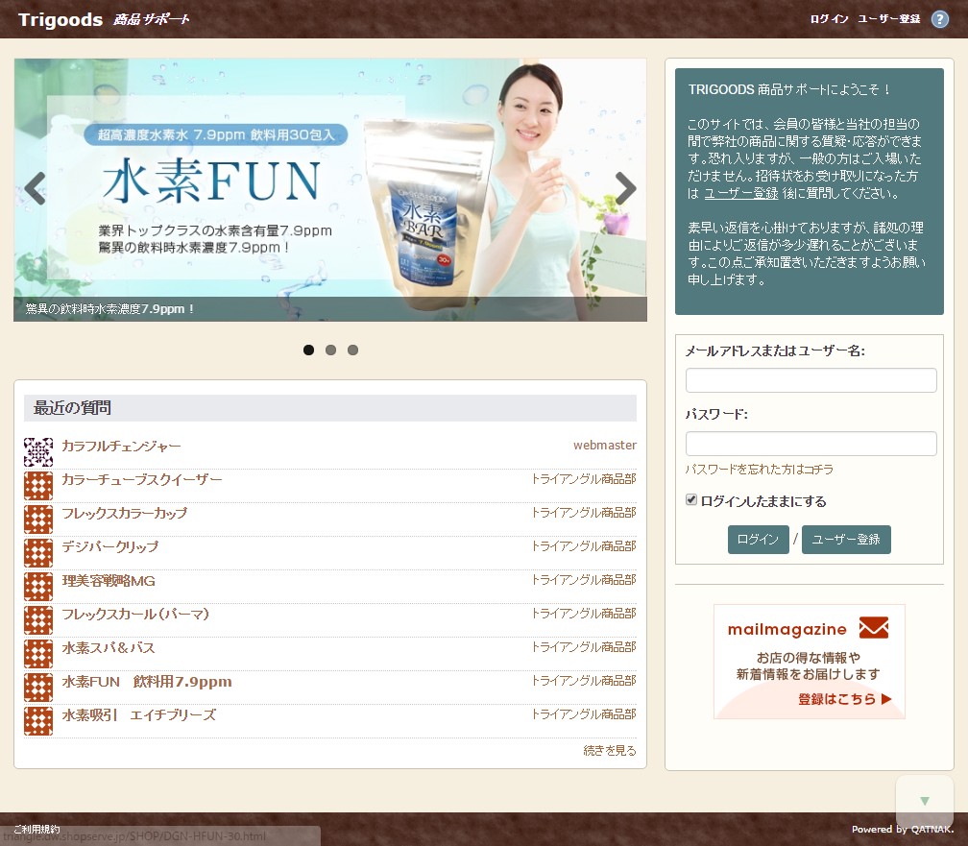Click the Trigoods site logo
This screenshot has height=846, width=968.
pyautogui.click(x=60, y=19)
